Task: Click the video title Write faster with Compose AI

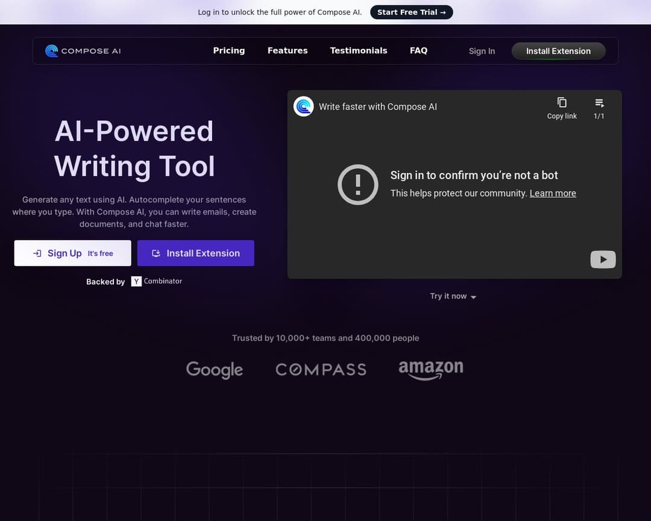Action: 378,106
